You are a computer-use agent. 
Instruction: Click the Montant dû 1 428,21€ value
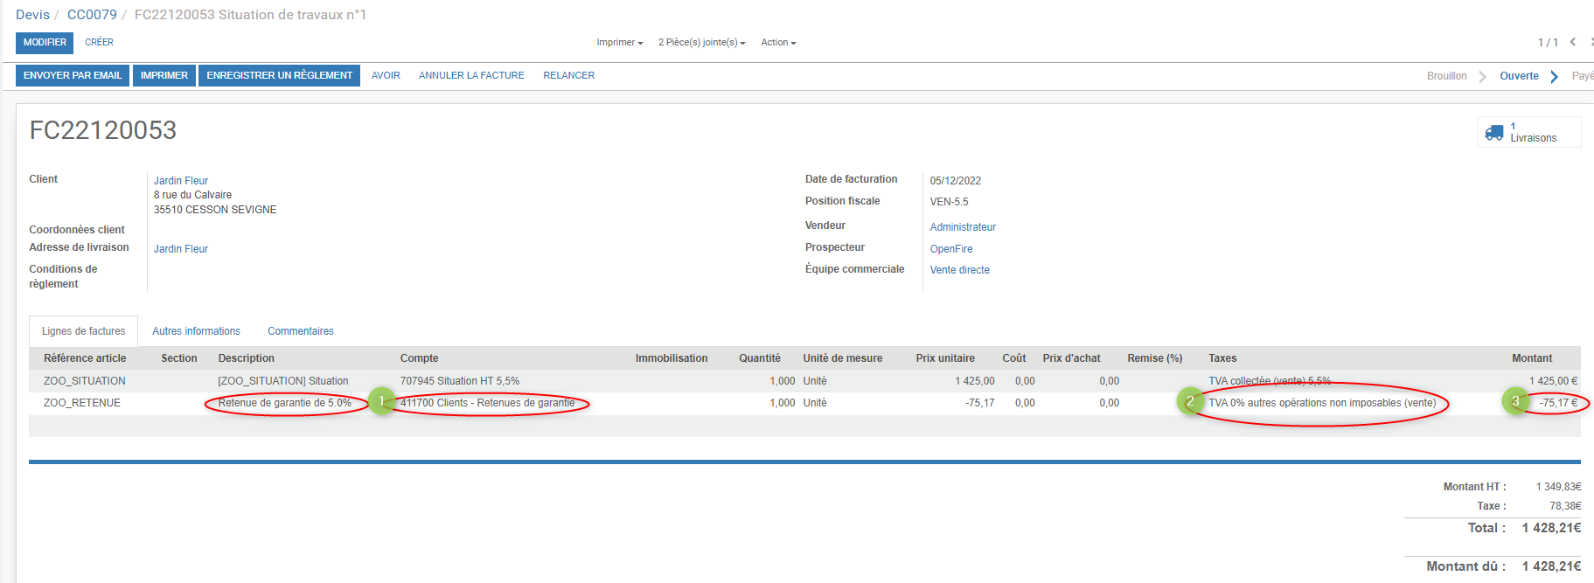point(1551,566)
